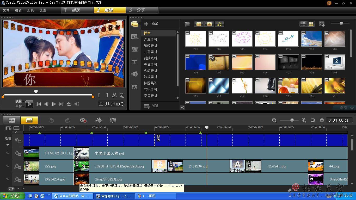Select the V09 countdown video thumbnail
This screenshot has width=356, height=200.
click(x=335, y=62)
